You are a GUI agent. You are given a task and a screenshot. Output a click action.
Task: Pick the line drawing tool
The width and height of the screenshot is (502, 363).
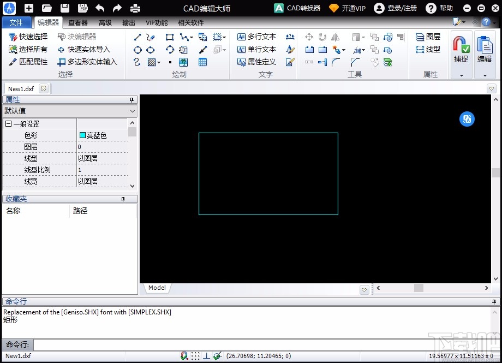138,37
